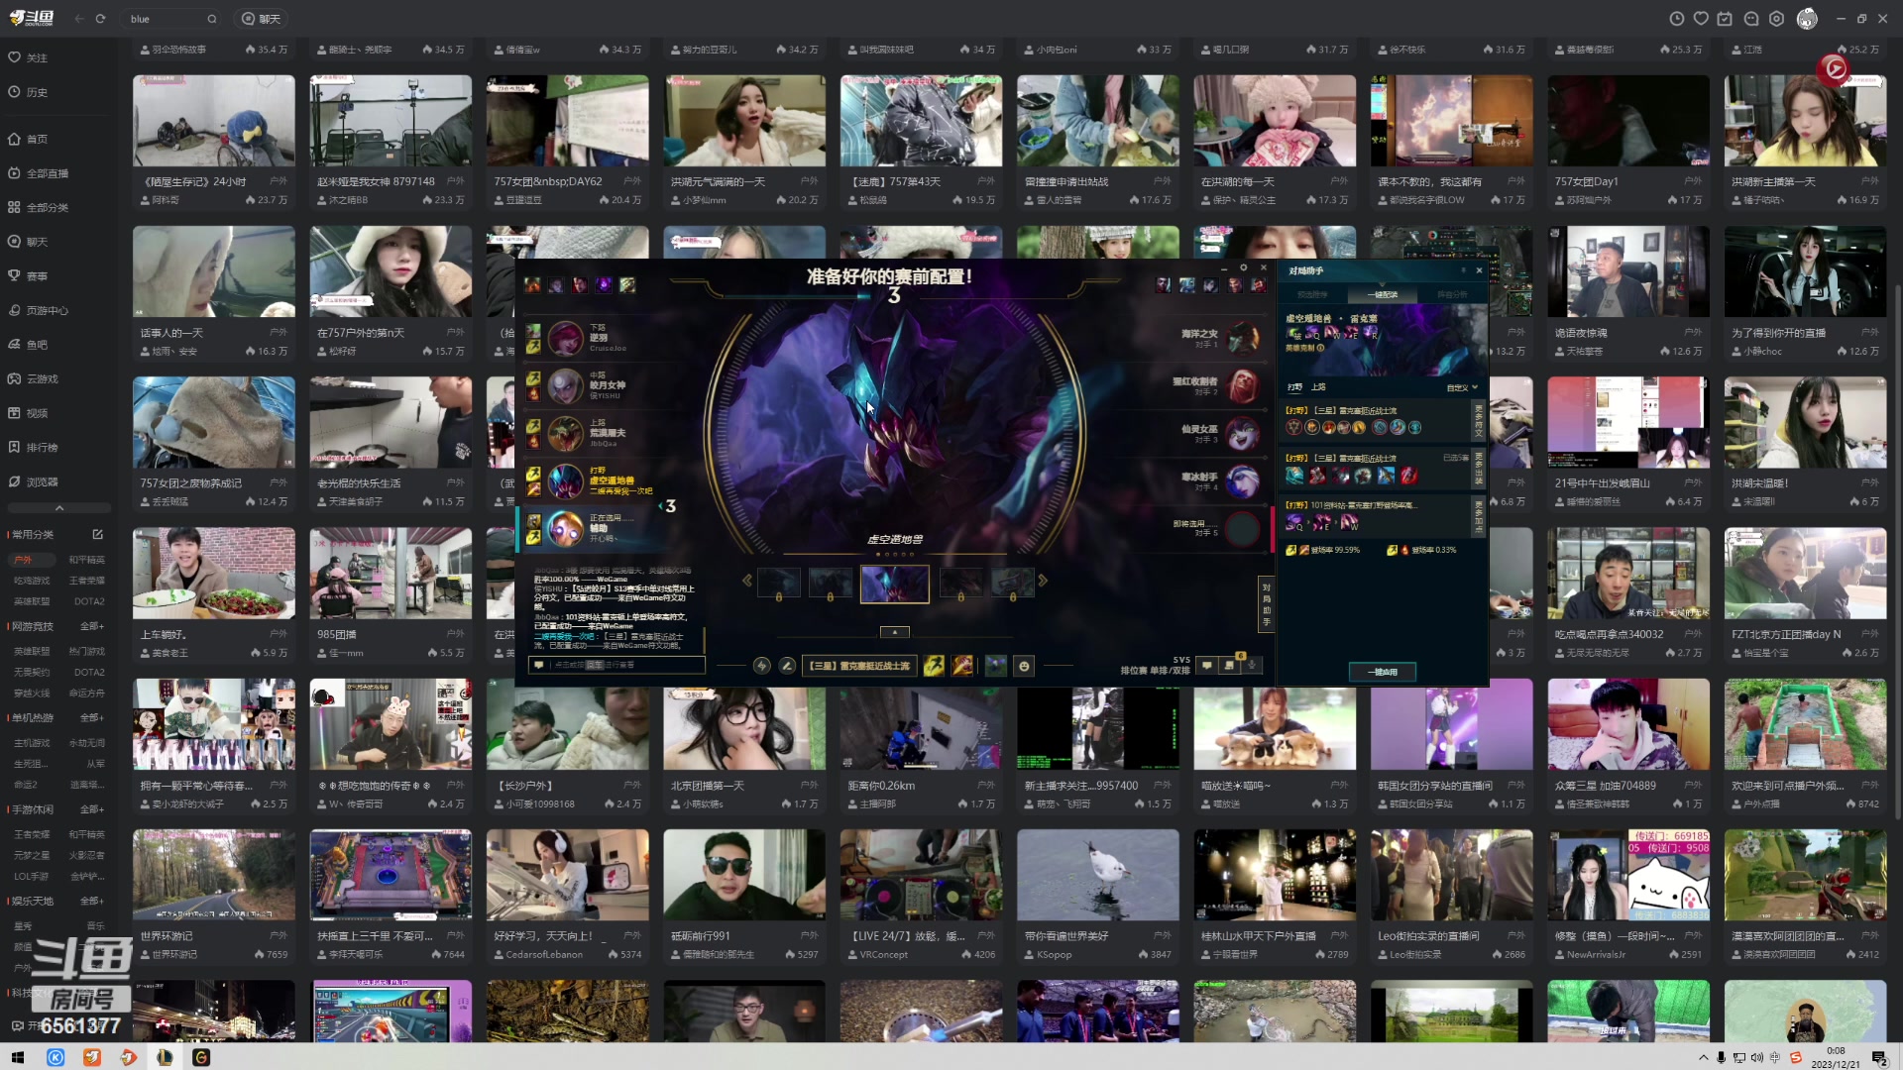
Task: Open 排行榜 ranking list
Action: pyautogui.click(x=34, y=448)
